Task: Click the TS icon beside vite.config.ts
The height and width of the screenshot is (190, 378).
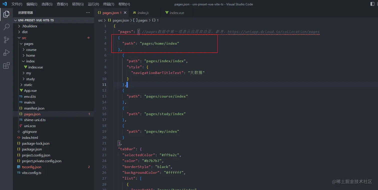Action: coord(19,173)
